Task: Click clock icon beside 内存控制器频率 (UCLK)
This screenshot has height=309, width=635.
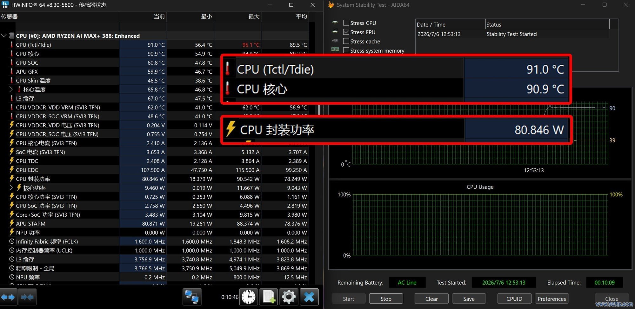Action: pyautogui.click(x=12, y=250)
